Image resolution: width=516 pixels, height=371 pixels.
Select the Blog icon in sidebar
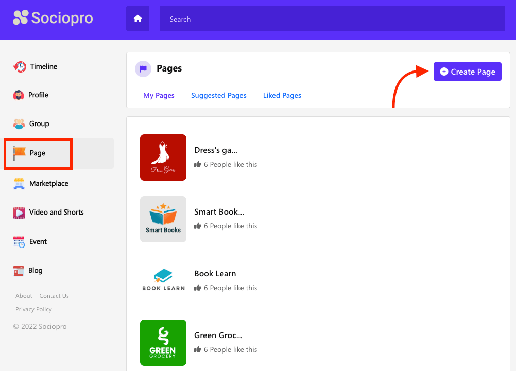pos(19,271)
